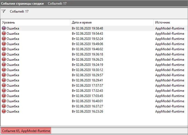188x135 pixels.
Task: Select the event at 17:03:45
Action: coord(87,96)
